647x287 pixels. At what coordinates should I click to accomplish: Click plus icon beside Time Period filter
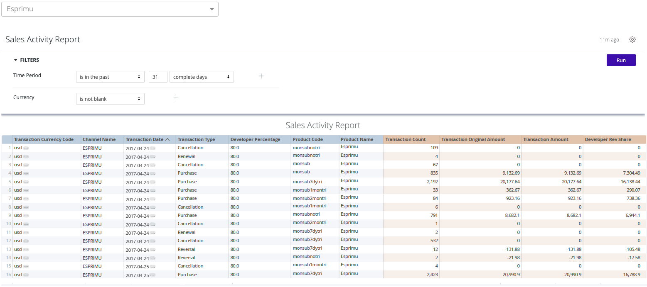261,76
